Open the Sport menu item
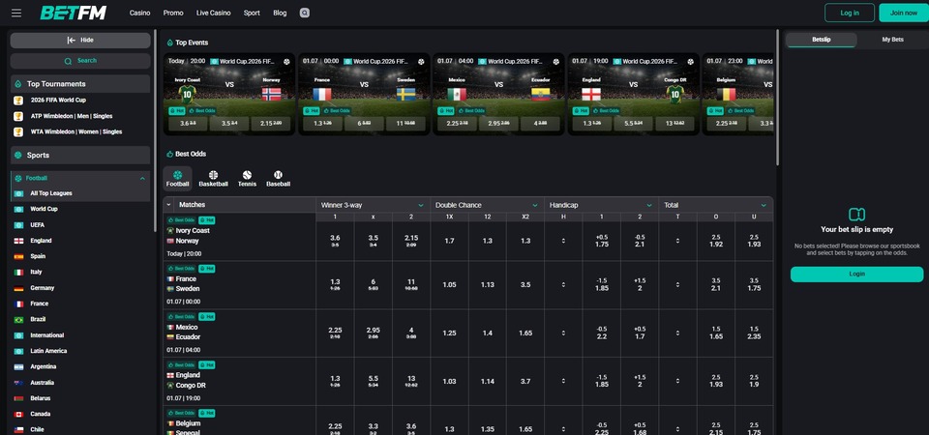The height and width of the screenshot is (435, 929). point(252,13)
